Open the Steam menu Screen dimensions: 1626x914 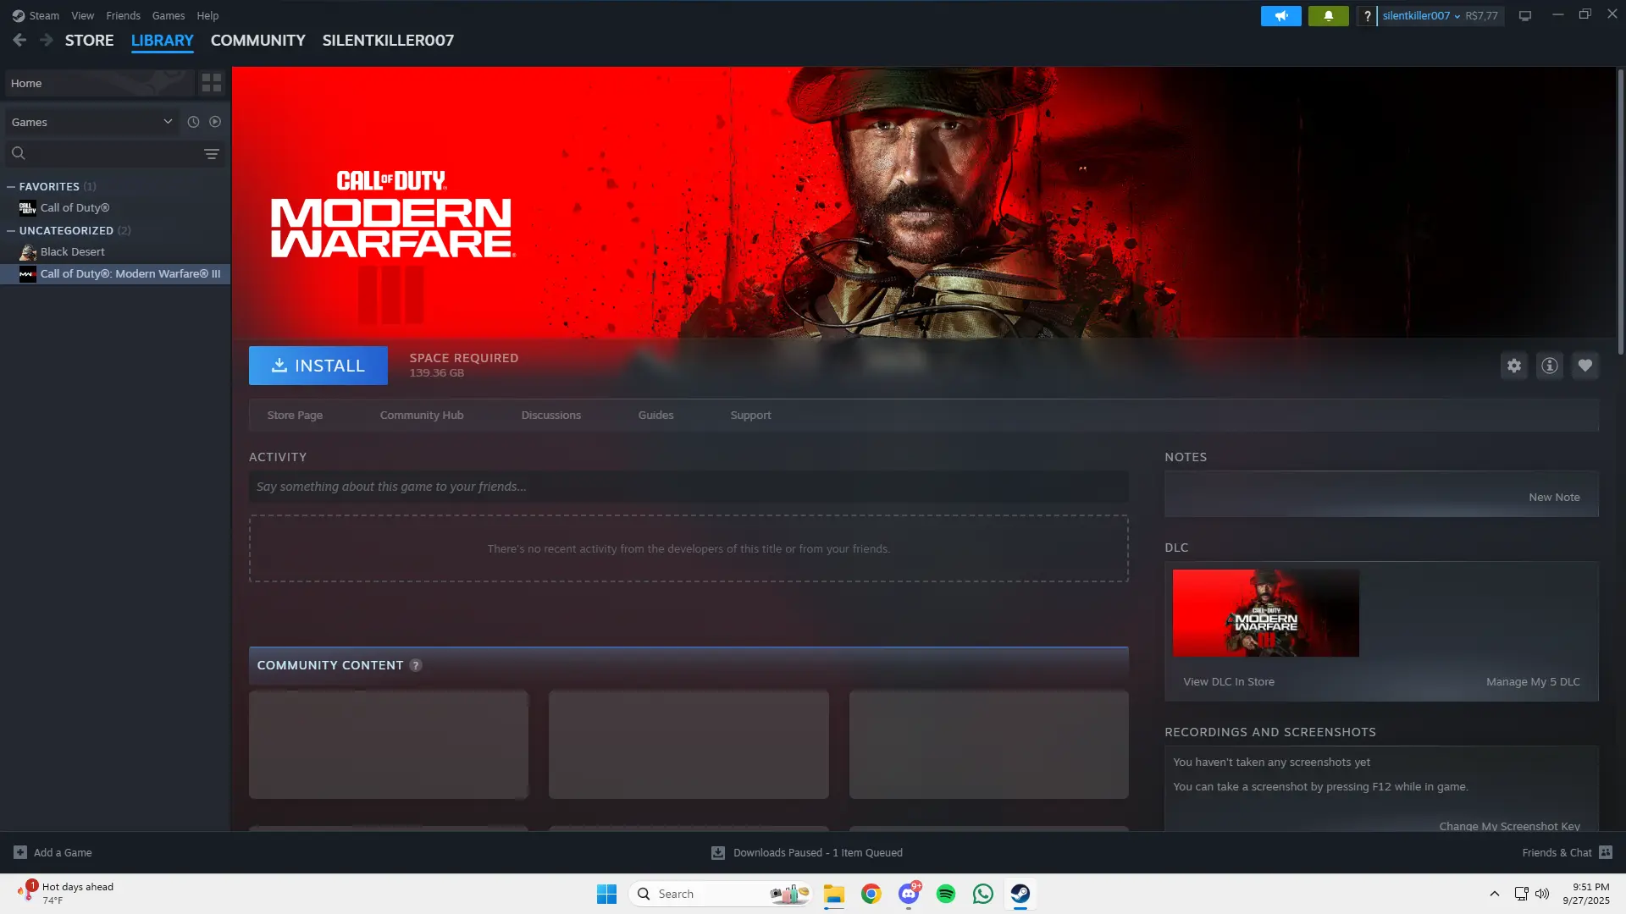(x=36, y=15)
